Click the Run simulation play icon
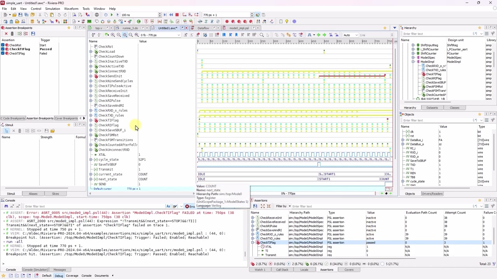Screen dimensions: 497x279 point(111,15)
